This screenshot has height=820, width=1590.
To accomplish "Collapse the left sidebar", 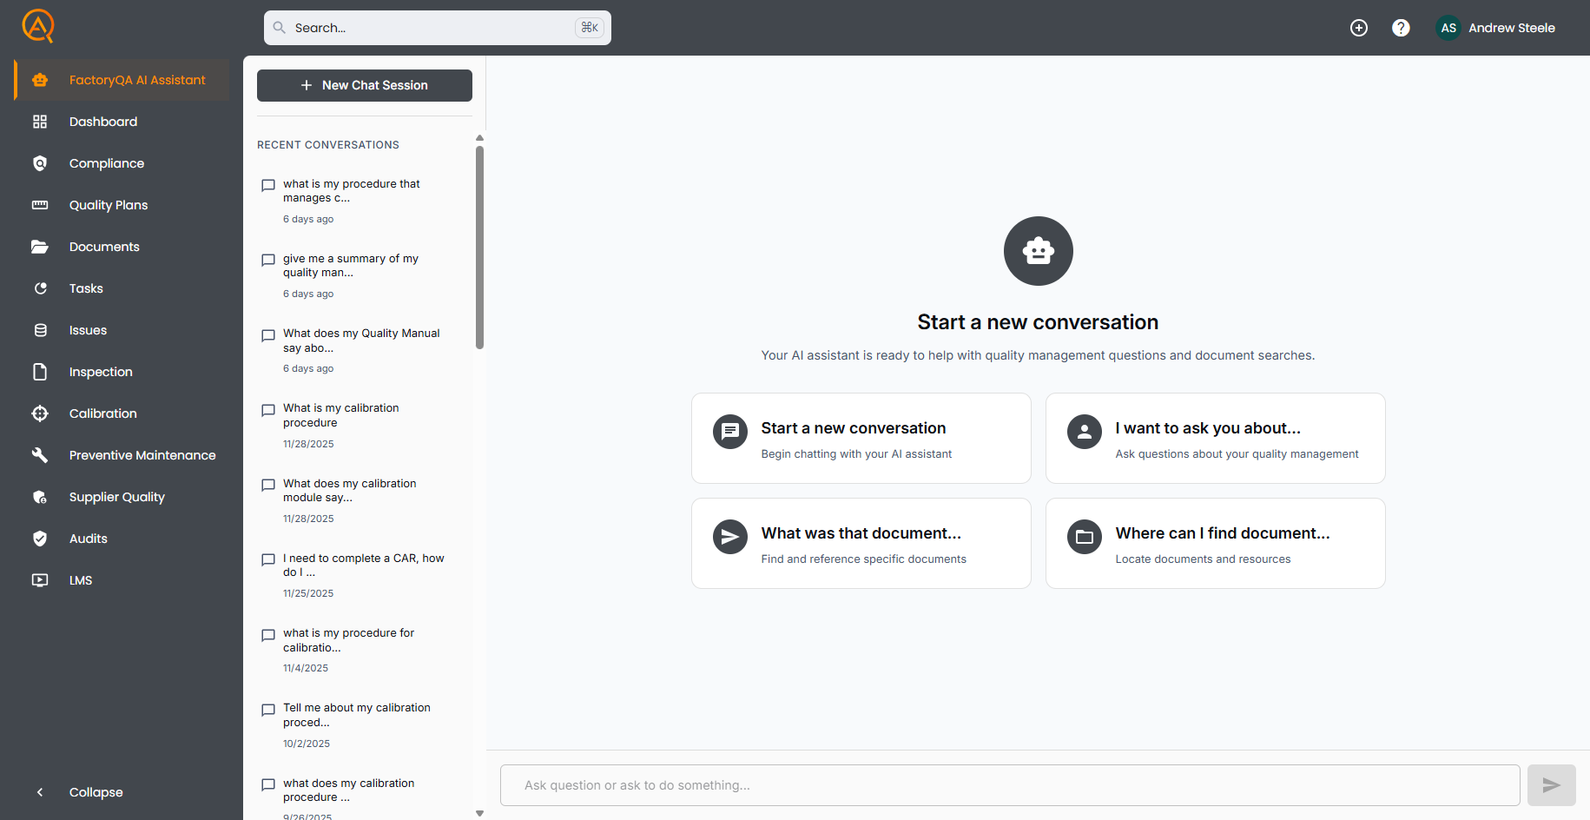I will [96, 792].
